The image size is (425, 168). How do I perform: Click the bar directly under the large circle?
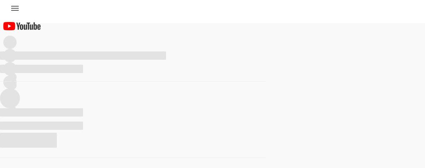pyautogui.click(x=42, y=112)
